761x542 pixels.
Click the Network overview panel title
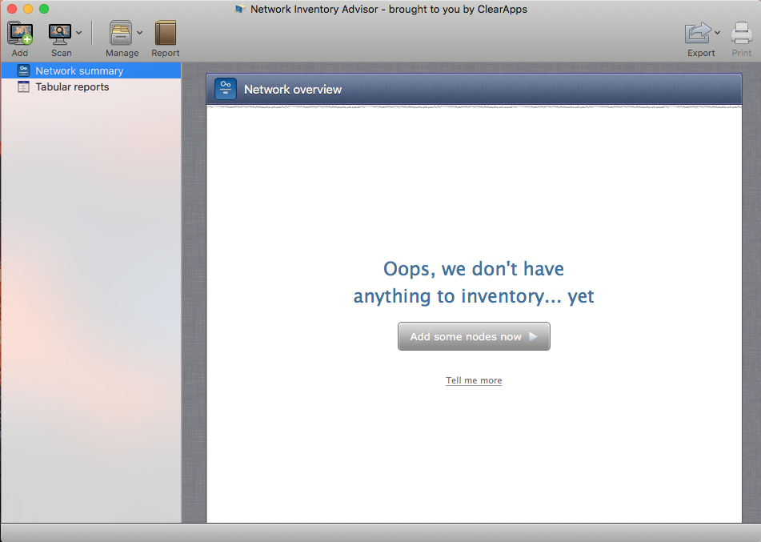point(293,89)
